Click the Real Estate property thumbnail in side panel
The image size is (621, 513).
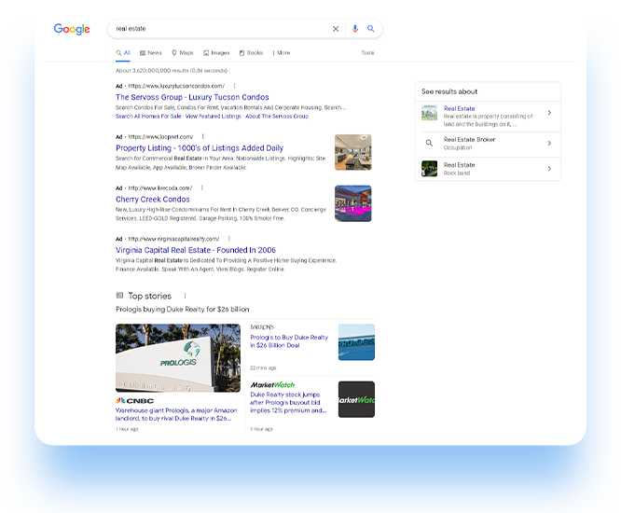click(429, 113)
